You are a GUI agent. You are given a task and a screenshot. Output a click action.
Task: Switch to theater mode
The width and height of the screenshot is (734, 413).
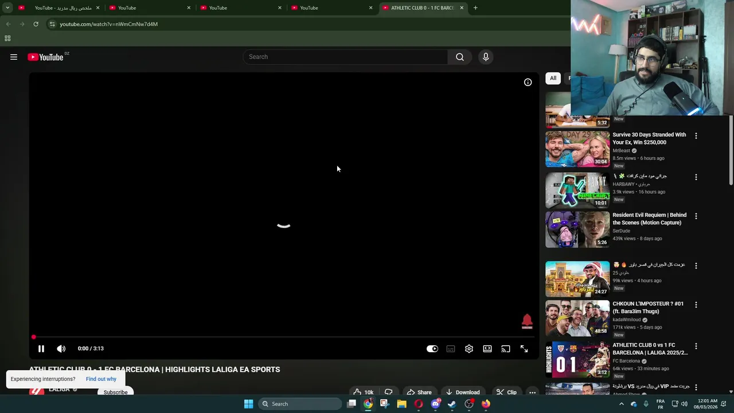(x=487, y=349)
